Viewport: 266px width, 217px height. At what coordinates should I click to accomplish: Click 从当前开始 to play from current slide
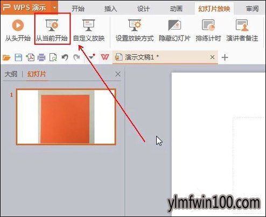[x=52, y=30]
